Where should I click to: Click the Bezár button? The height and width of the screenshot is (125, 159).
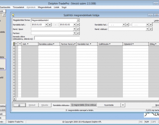[156, 105]
